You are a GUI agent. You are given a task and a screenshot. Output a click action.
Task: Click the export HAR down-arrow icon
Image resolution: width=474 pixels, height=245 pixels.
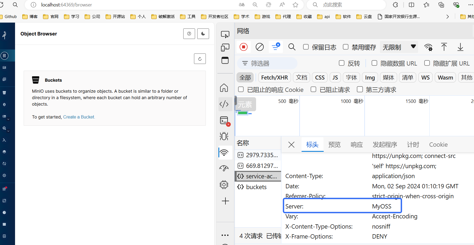click(x=460, y=47)
